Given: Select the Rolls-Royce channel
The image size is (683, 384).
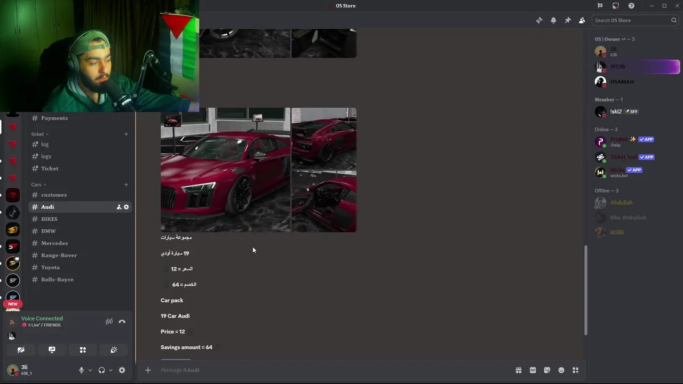Looking at the screenshot, I should [80, 279].
